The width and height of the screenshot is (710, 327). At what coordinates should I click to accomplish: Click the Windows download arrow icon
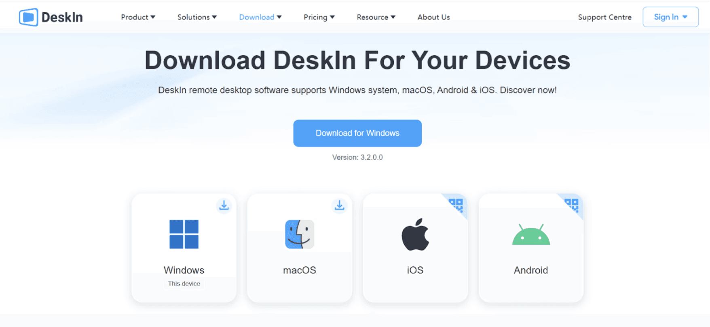coord(224,205)
